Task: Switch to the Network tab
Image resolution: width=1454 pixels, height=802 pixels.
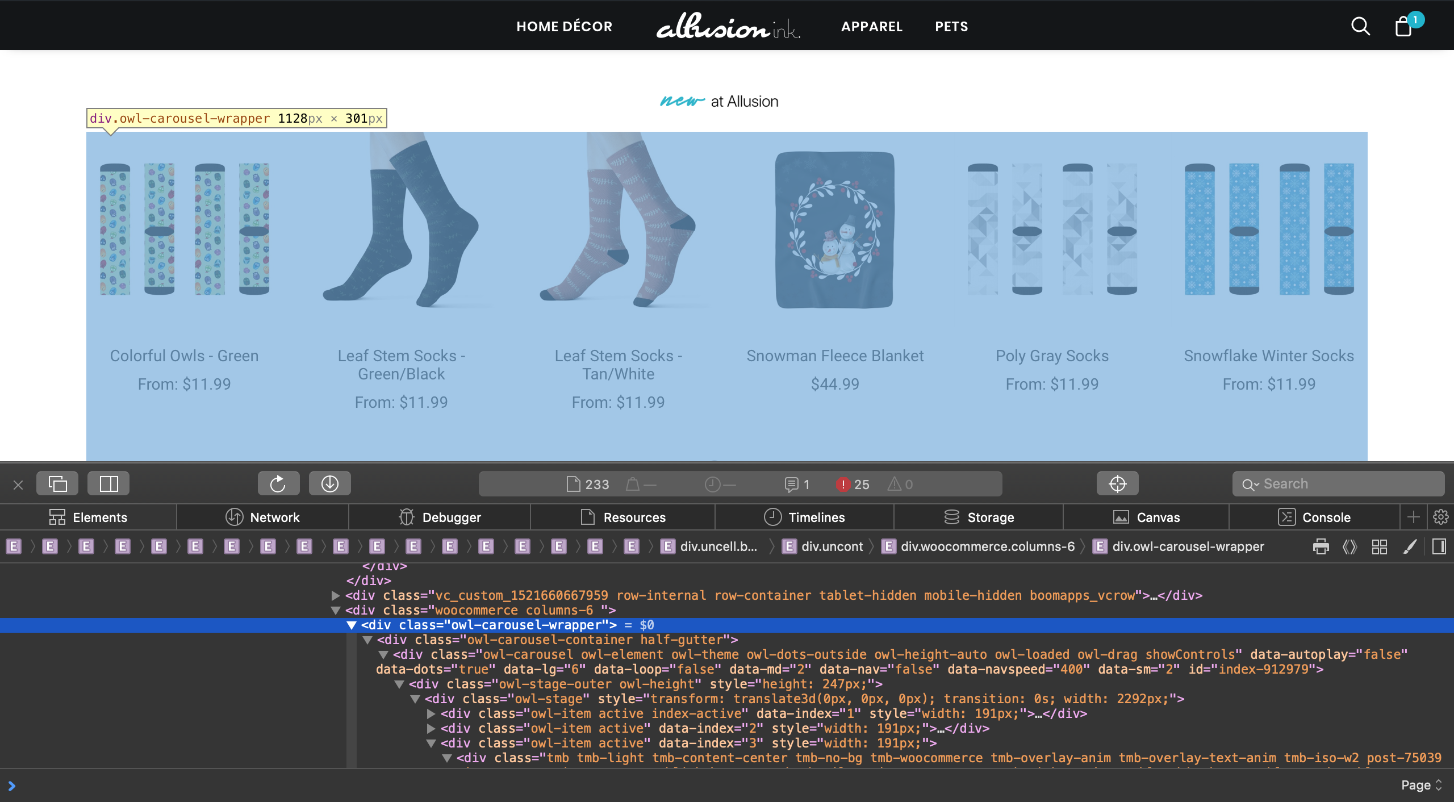Action: pyautogui.click(x=262, y=517)
